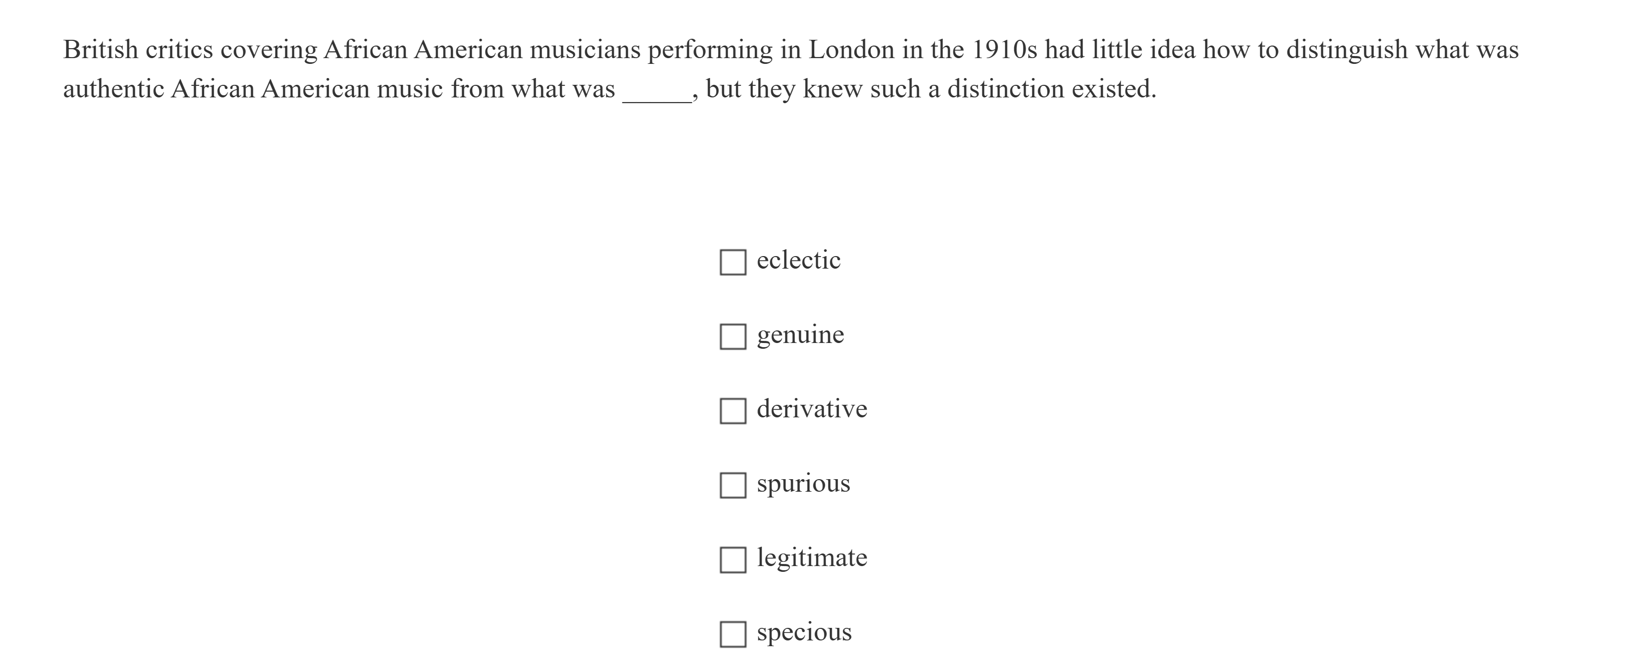Viewport: 1634px width, 664px height.
Task: Enable the checkbox next to 'spurious'
Action: coord(732,485)
